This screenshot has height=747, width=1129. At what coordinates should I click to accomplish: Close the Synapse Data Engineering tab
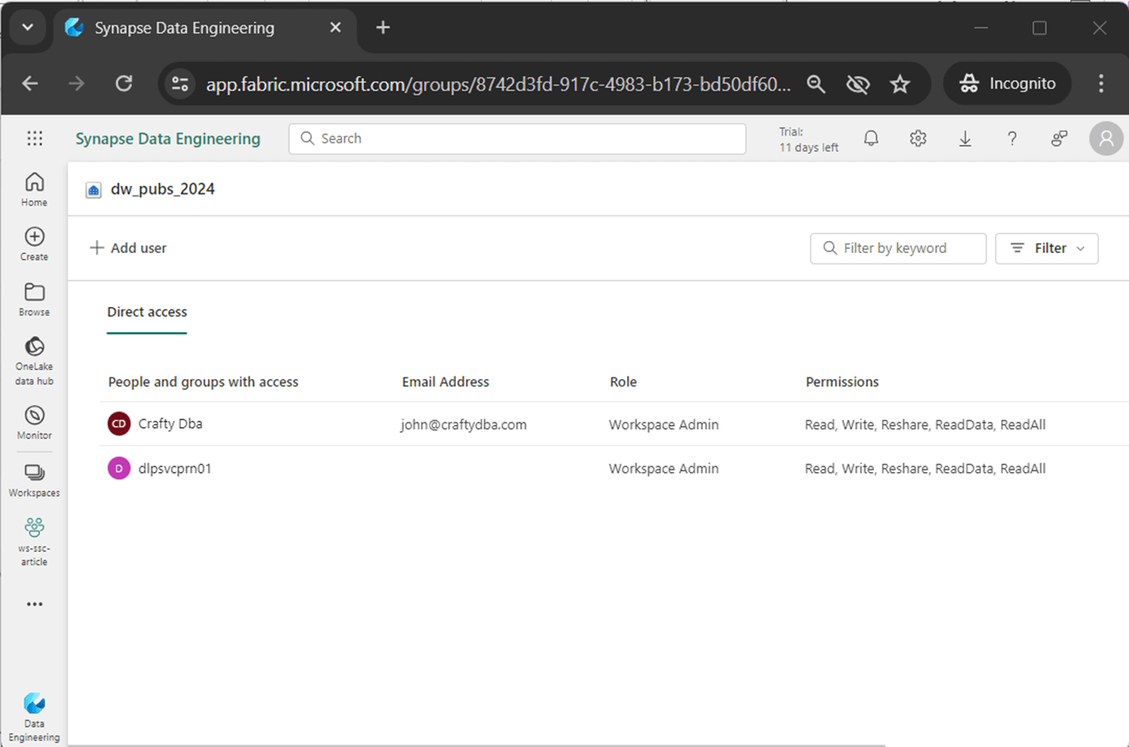(336, 28)
